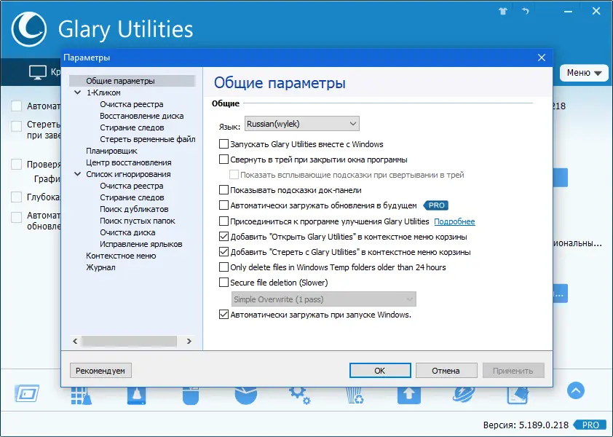Click the Glary Utilities crescent logo

pyautogui.click(x=29, y=29)
